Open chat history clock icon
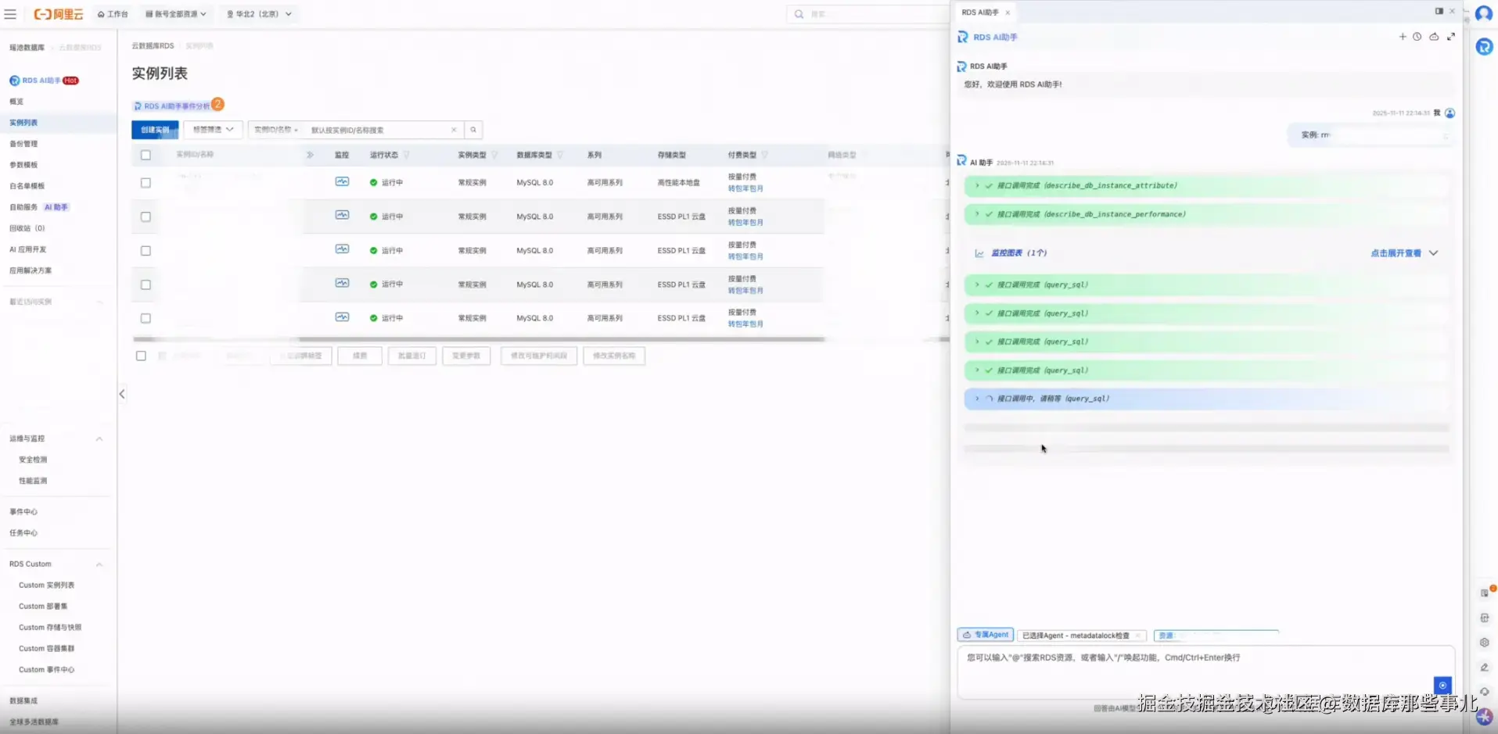The height and width of the screenshot is (734, 1498). pyautogui.click(x=1417, y=37)
